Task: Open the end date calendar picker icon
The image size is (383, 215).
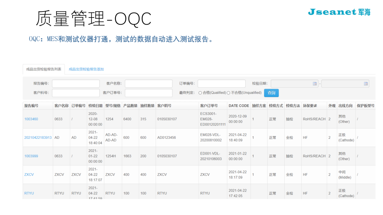Action: click(365, 84)
